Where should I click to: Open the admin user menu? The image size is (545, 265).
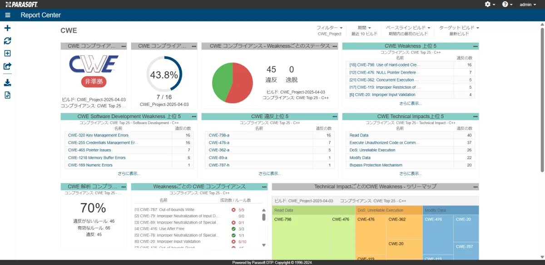[x=528, y=4]
